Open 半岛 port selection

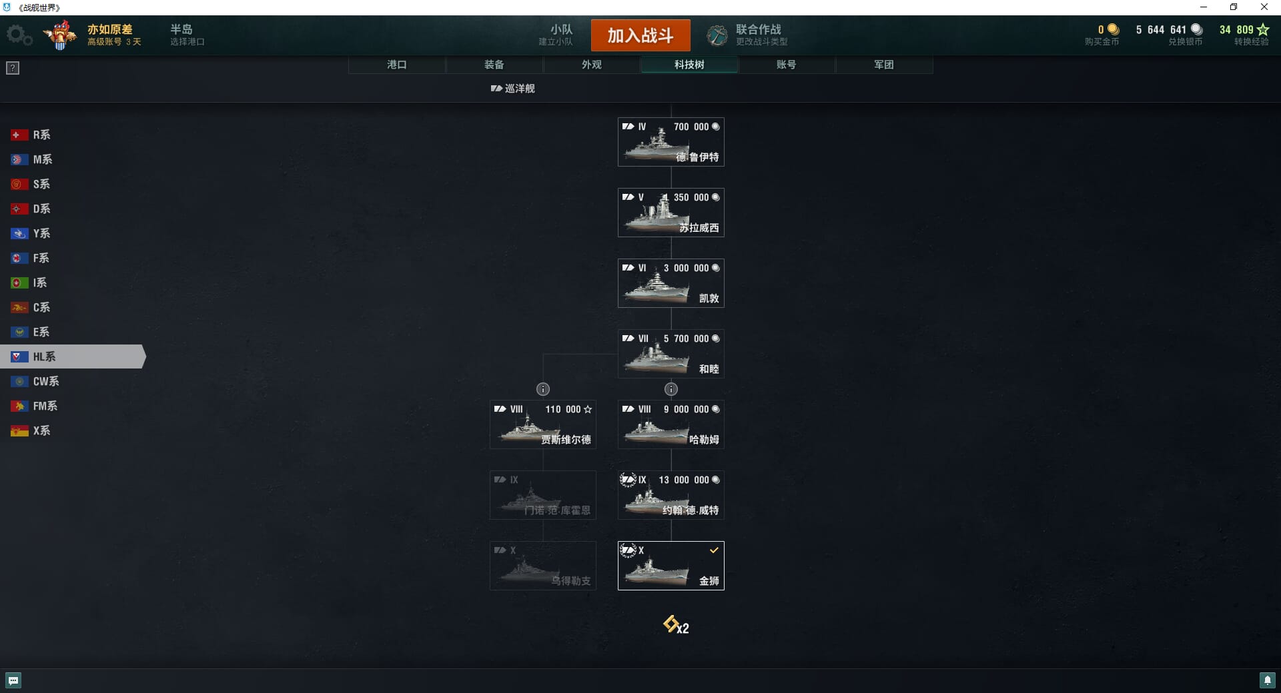187,35
